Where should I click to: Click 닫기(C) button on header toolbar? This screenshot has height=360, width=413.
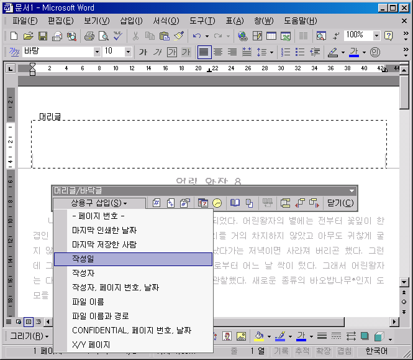click(x=340, y=203)
